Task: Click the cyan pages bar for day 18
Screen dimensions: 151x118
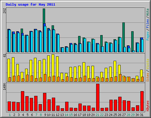Action: click(x=85, y=45)
